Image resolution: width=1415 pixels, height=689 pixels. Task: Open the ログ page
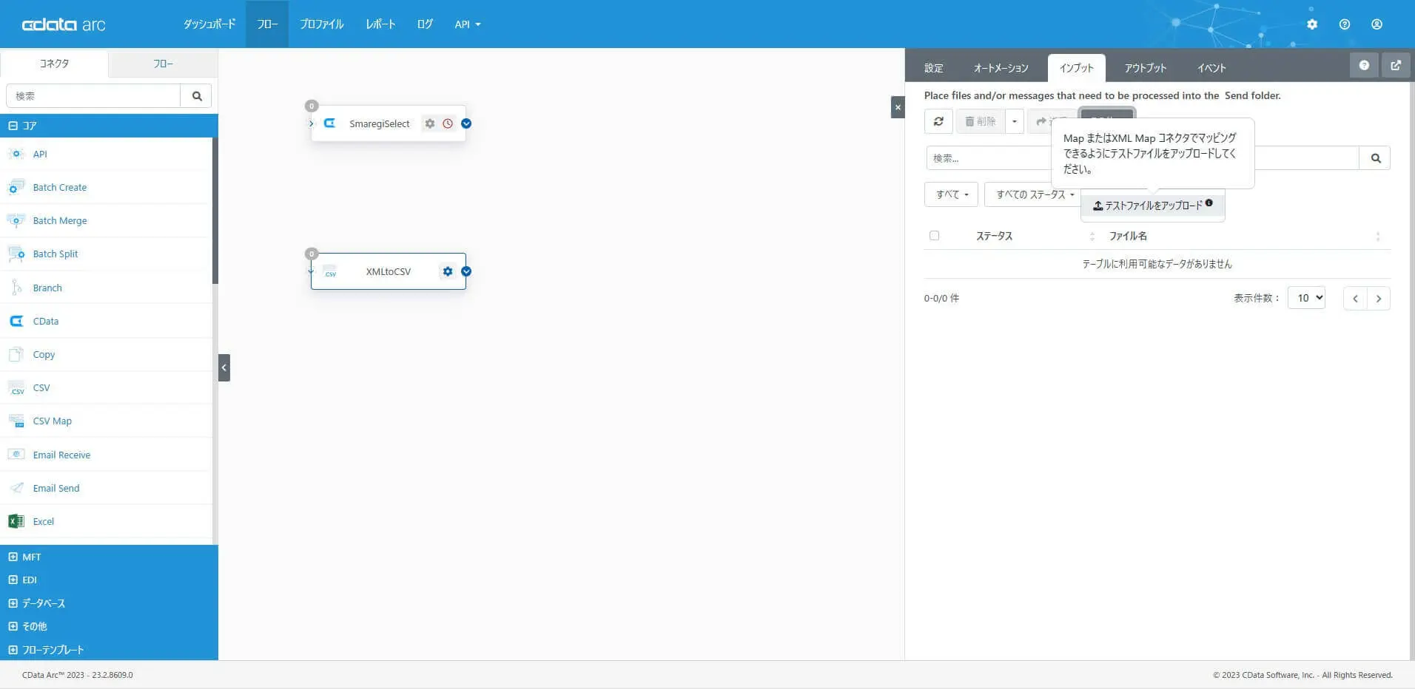[425, 24]
